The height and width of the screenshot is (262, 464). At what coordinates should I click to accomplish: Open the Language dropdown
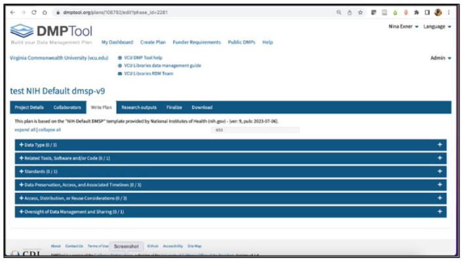437,27
